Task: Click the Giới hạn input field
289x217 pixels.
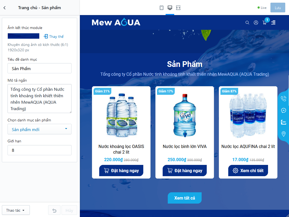Action: click(x=40, y=150)
